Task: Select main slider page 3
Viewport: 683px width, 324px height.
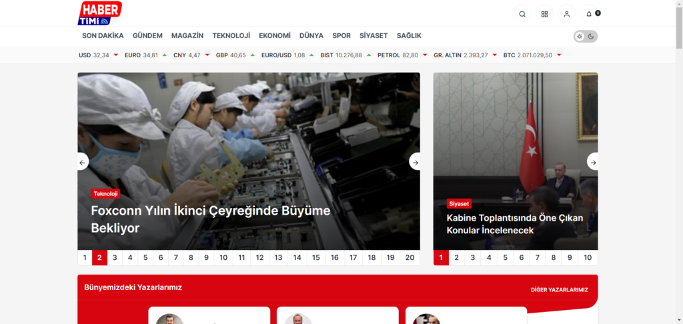Action: click(x=115, y=258)
